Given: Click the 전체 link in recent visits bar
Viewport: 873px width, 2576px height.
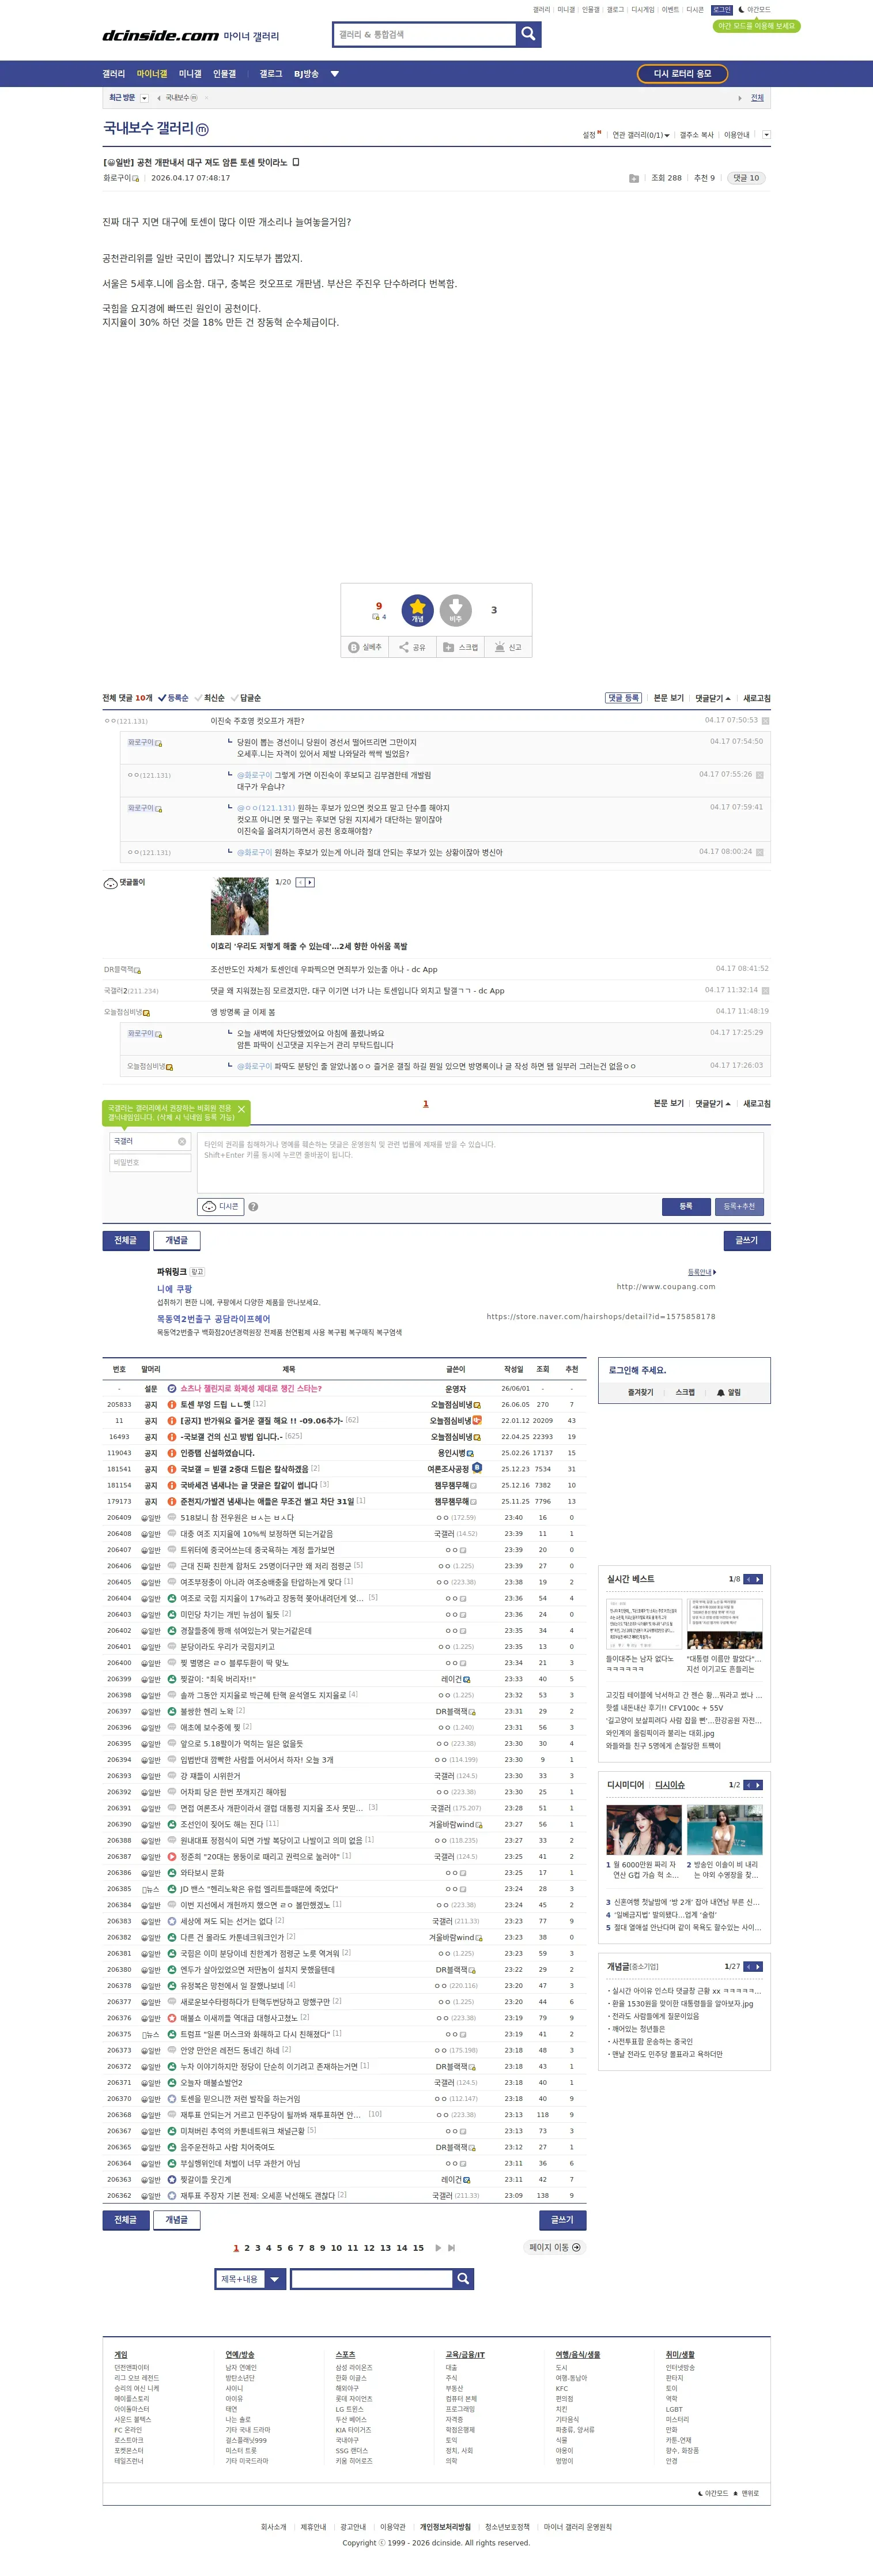Looking at the screenshot, I should pos(757,98).
